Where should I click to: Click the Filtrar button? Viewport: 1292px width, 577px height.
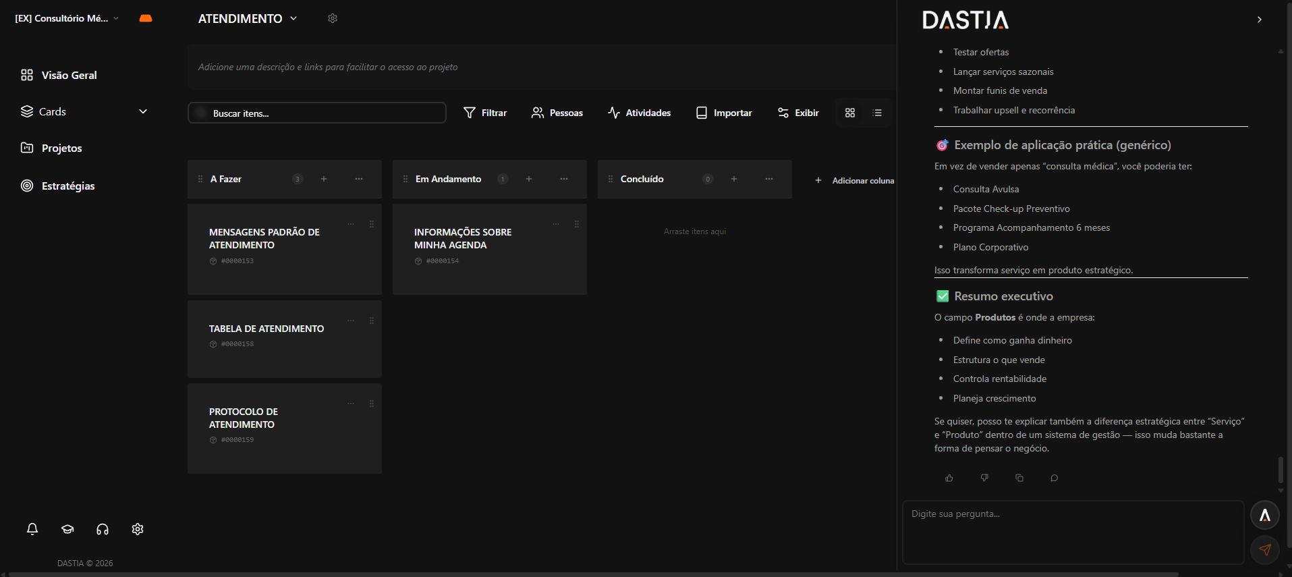[485, 113]
